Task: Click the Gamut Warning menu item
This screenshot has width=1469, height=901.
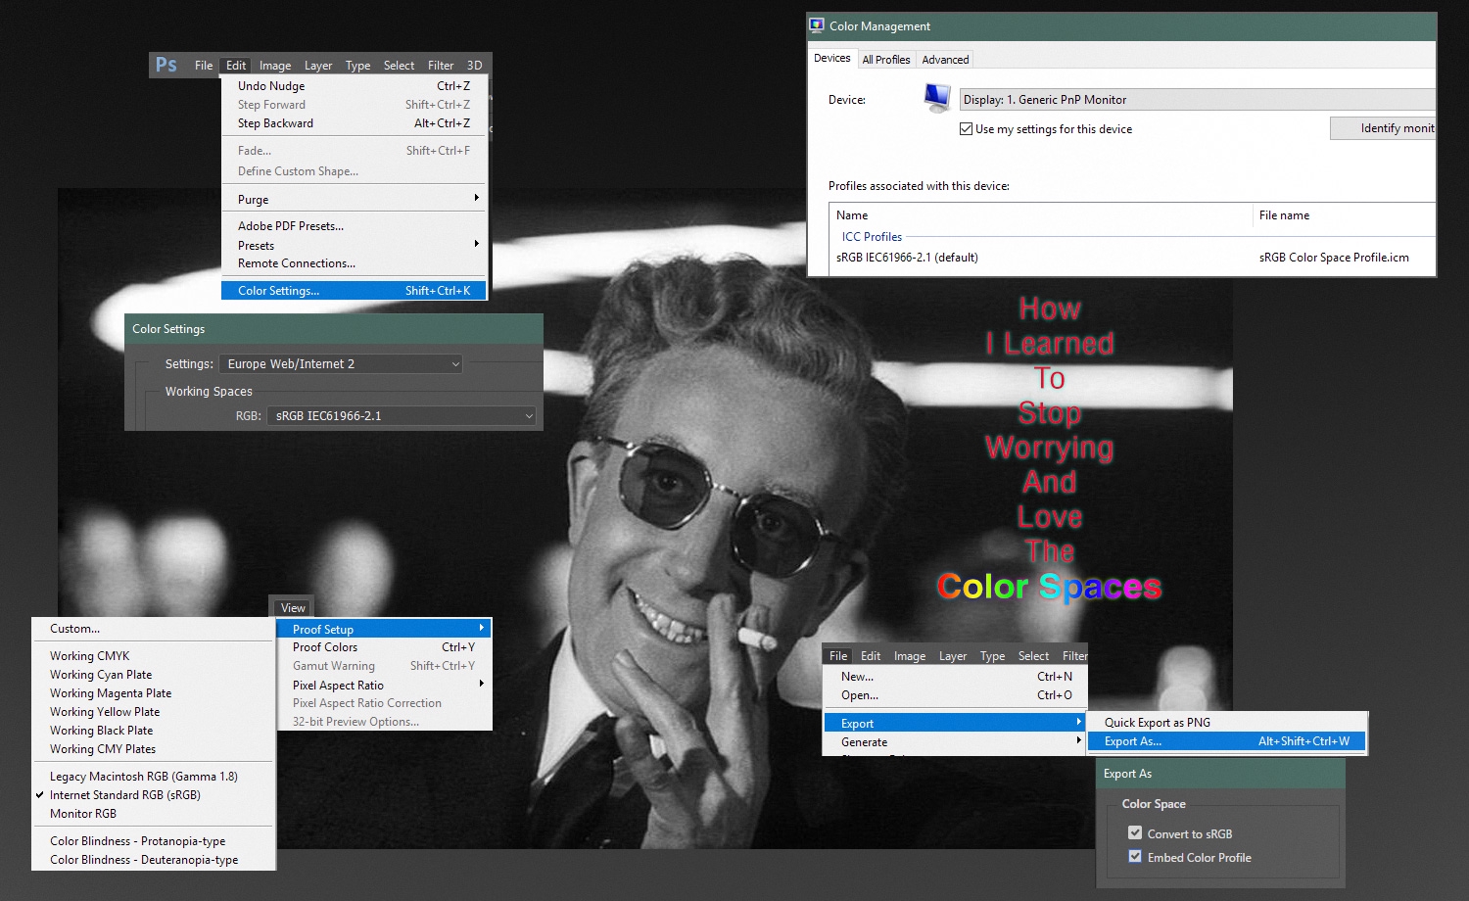Action: click(x=384, y=666)
